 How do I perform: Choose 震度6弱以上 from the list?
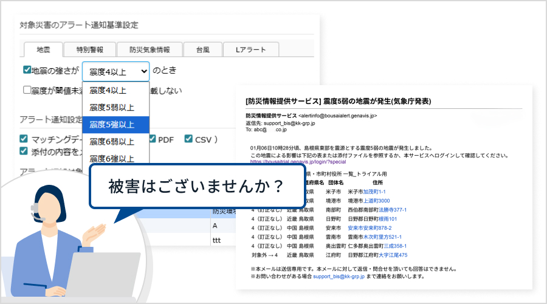[116, 142]
